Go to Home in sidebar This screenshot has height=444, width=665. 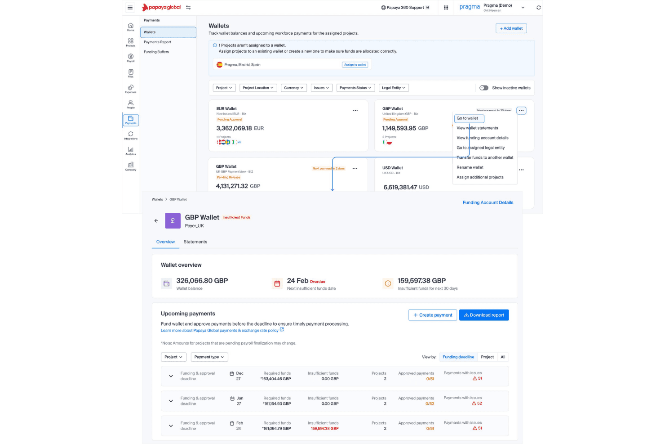point(130,27)
